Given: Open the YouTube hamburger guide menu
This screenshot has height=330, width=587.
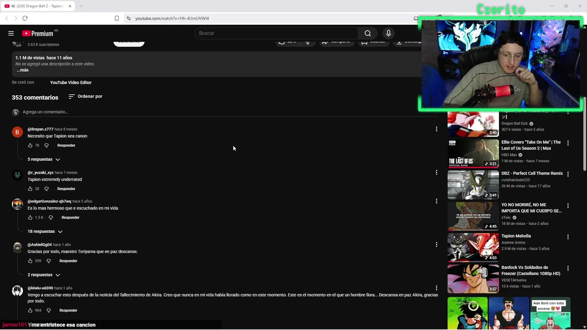Looking at the screenshot, I should click(11, 33).
